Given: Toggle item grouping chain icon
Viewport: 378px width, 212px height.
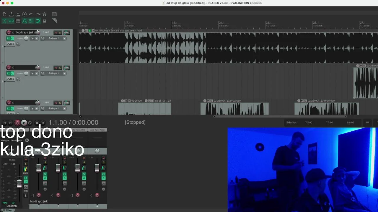Looking at the screenshot, I should click(x=11, y=21).
